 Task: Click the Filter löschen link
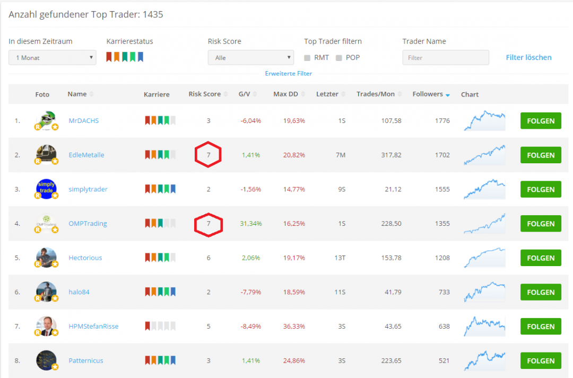(528, 57)
